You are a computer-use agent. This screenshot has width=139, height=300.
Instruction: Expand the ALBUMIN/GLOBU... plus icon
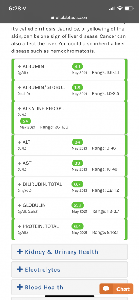pyautogui.click(x=20, y=87)
